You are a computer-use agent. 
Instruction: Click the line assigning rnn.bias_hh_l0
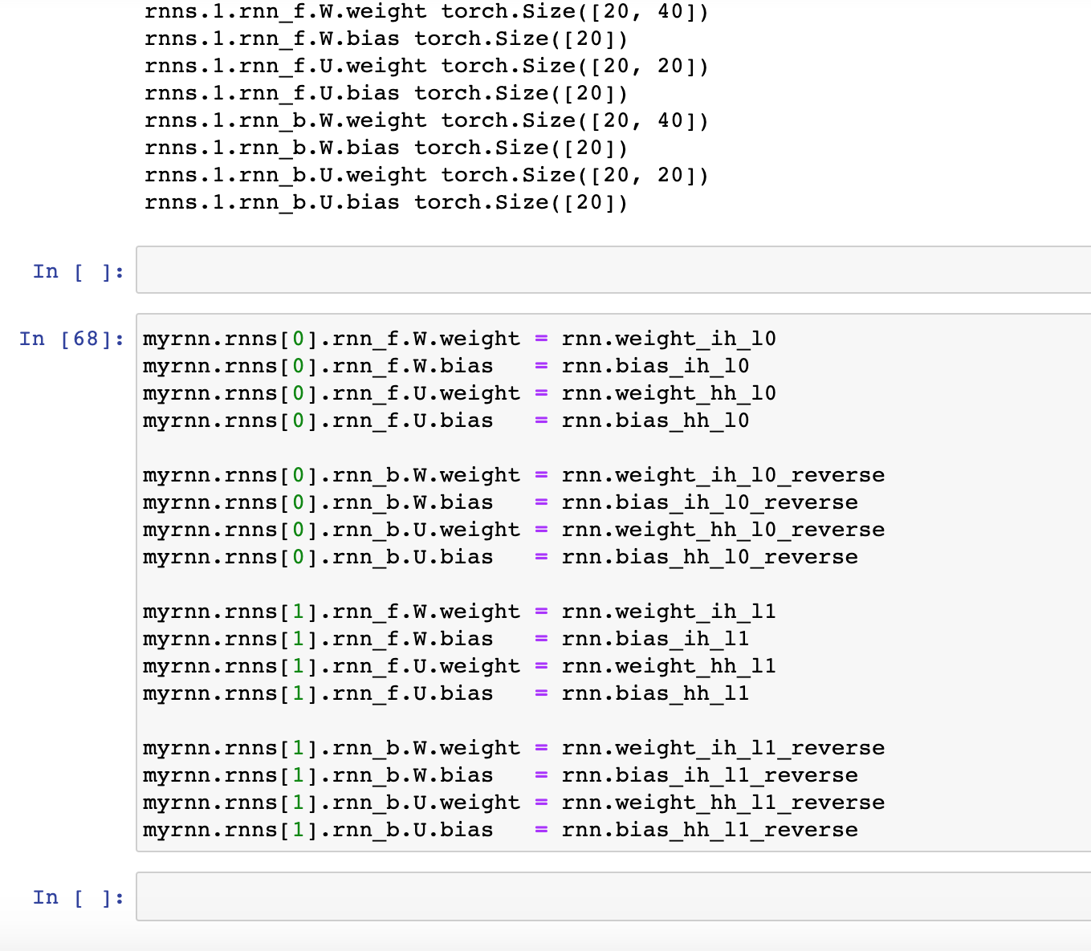tap(446, 421)
